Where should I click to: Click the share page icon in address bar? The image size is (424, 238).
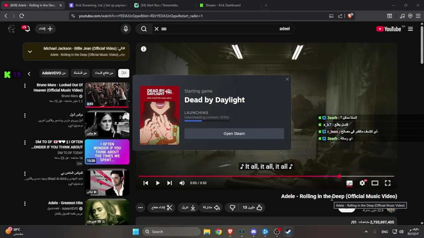(x=340, y=16)
